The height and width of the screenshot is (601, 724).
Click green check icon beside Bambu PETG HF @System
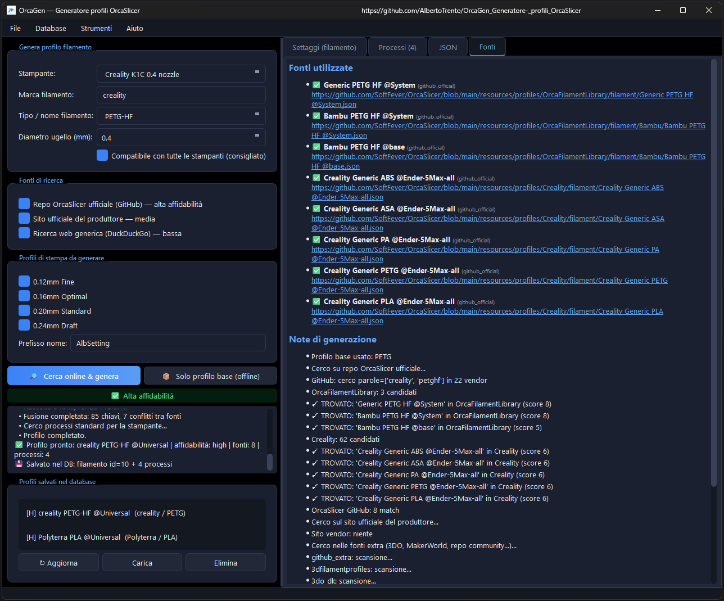tap(316, 116)
